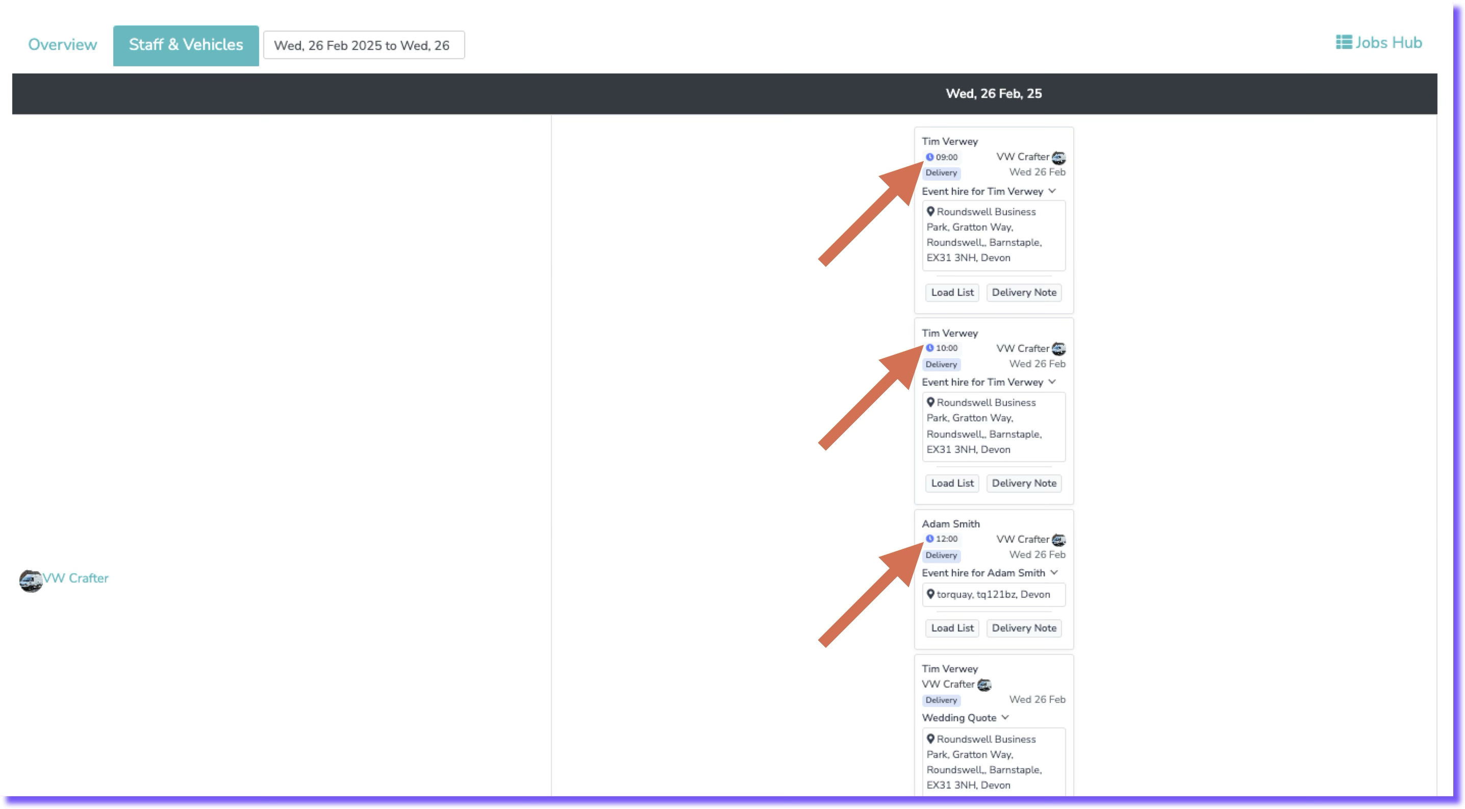Click the VW Crafter van avatar in left column
This screenshot has height=809, width=1465.
pyautogui.click(x=31, y=580)
